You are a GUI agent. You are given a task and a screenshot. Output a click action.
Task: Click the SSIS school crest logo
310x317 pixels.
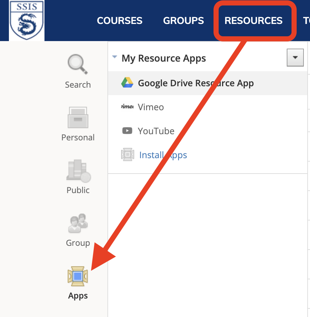pyautogui.click(x=27, y=20)
